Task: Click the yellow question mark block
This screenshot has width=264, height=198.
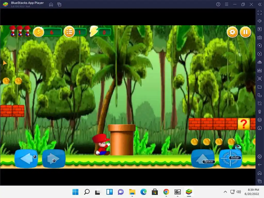Action: (244, 124)
